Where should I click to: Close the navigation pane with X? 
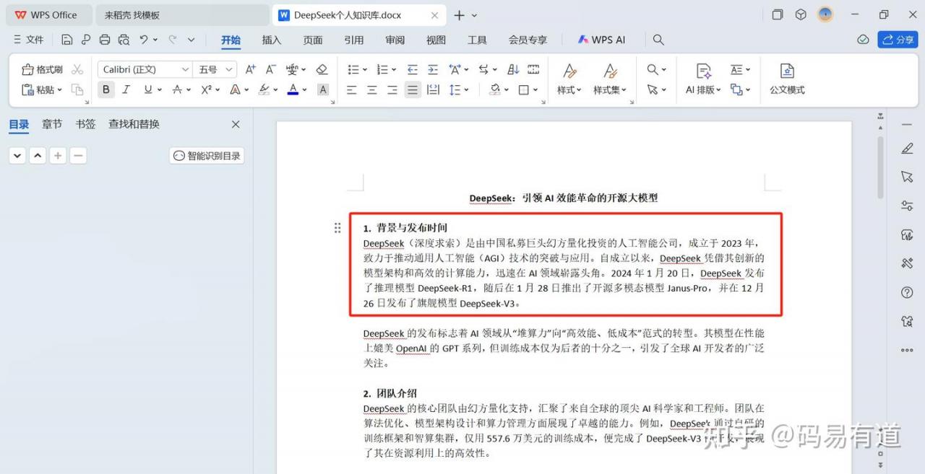[x=236, y=124]
